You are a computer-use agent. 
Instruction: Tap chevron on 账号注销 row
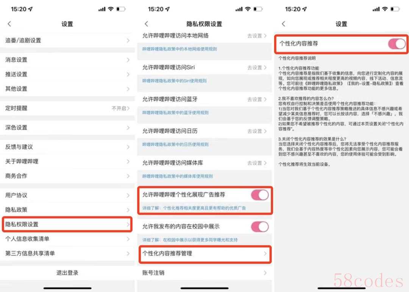[x=265, y=273]
